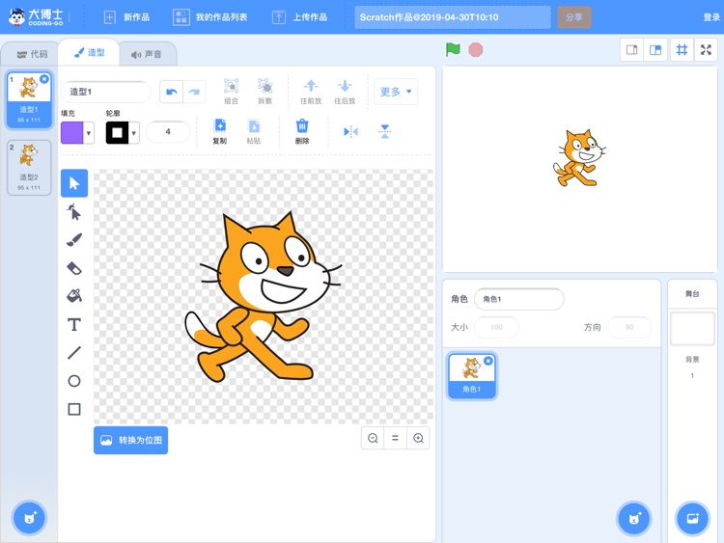Image resolution: width=724 pixels, height=543 pixels.
Task: Open the outline color dropdown arrow
Action: [134, 133]
